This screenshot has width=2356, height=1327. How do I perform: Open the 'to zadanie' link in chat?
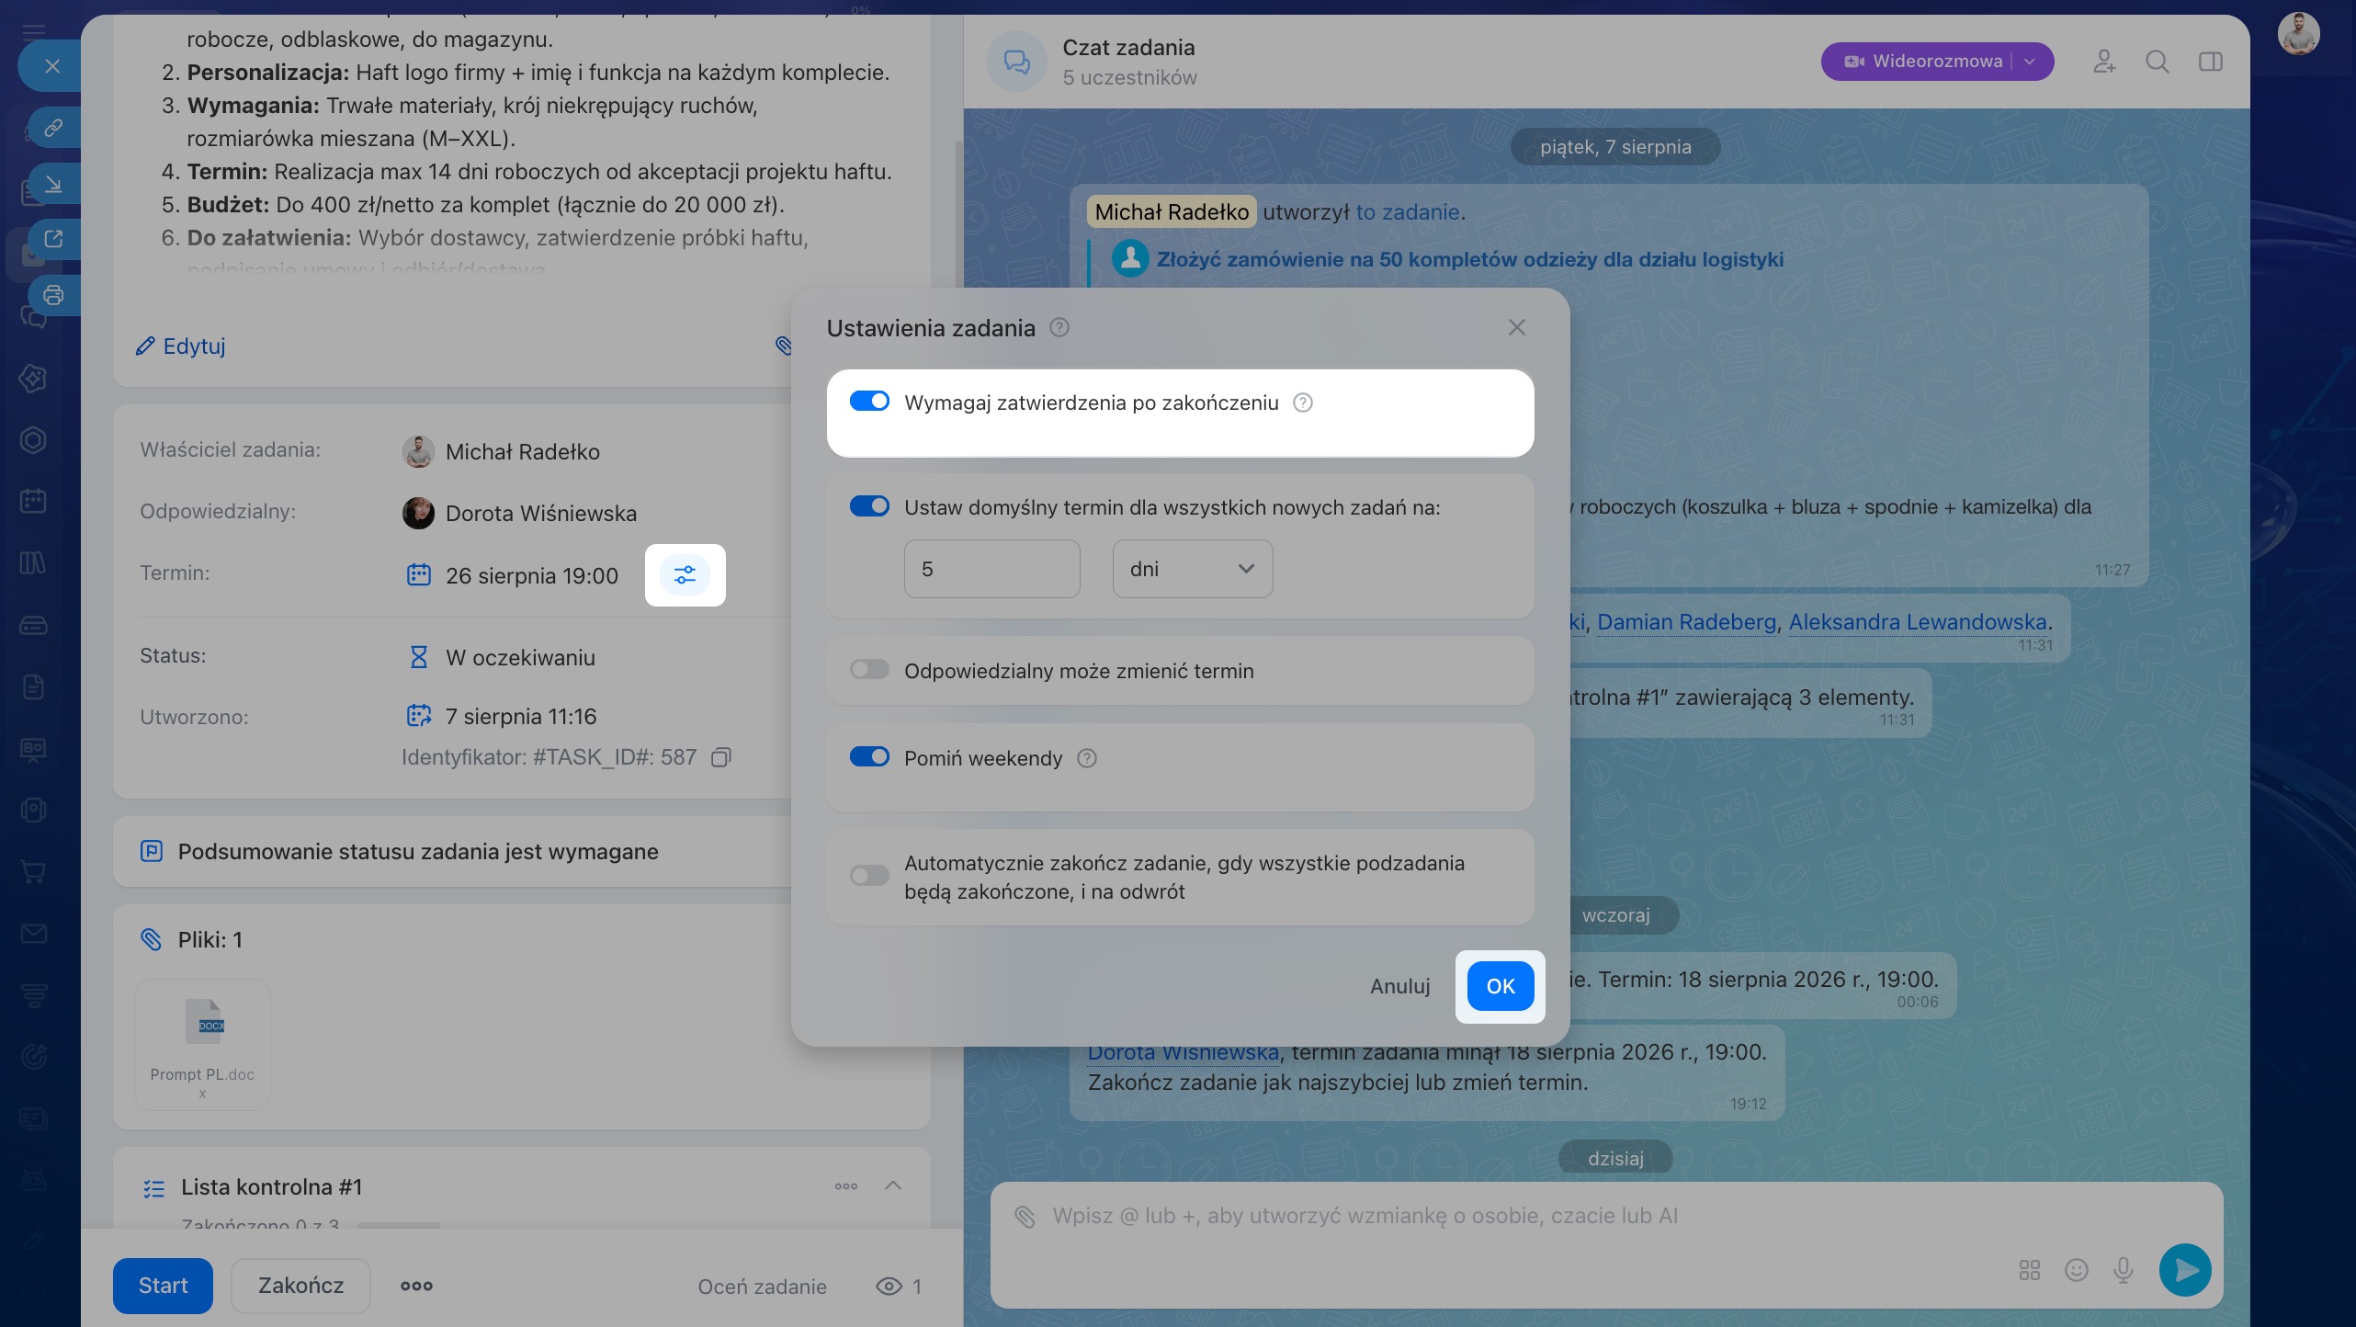click(x=1408, y=212)
